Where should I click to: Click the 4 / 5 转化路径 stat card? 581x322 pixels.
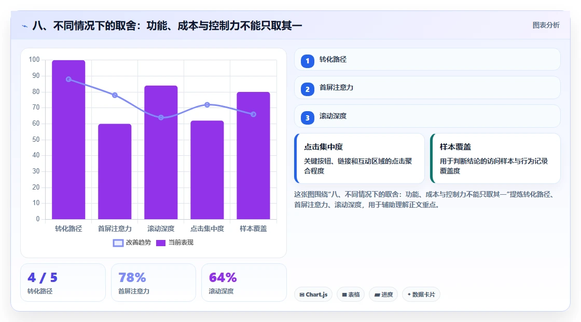63,283
